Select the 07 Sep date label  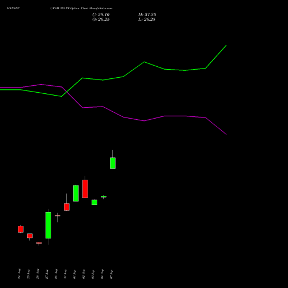coord(111,274)
